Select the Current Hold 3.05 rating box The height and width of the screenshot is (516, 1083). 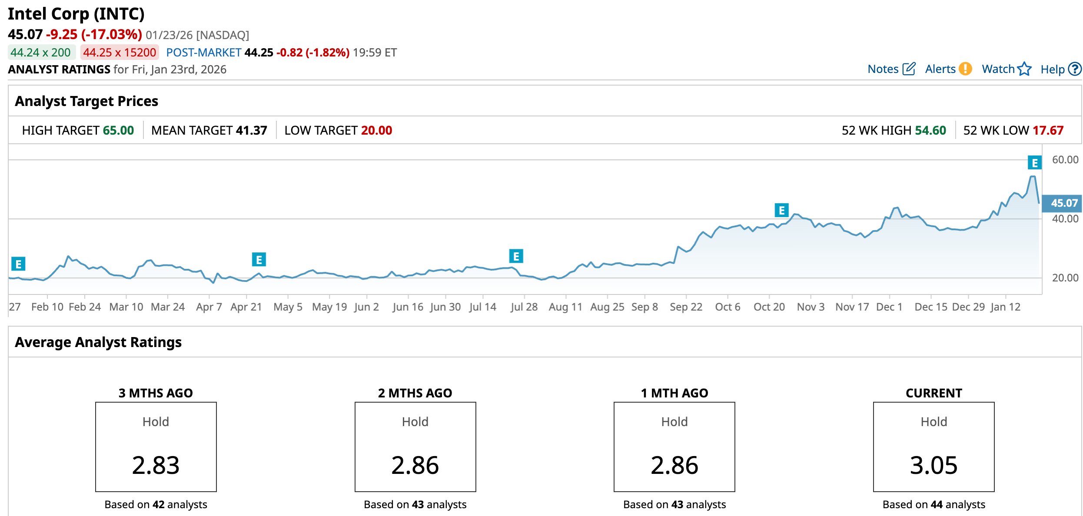tap(934, 447)
